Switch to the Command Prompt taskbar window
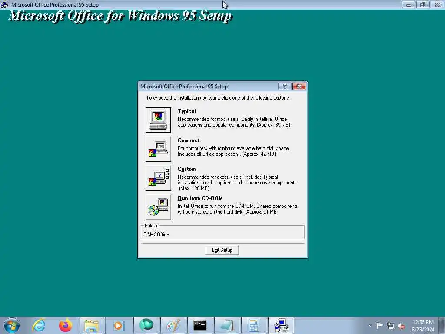The height and width of the screenshot is (334, 445). pos(200,325)
